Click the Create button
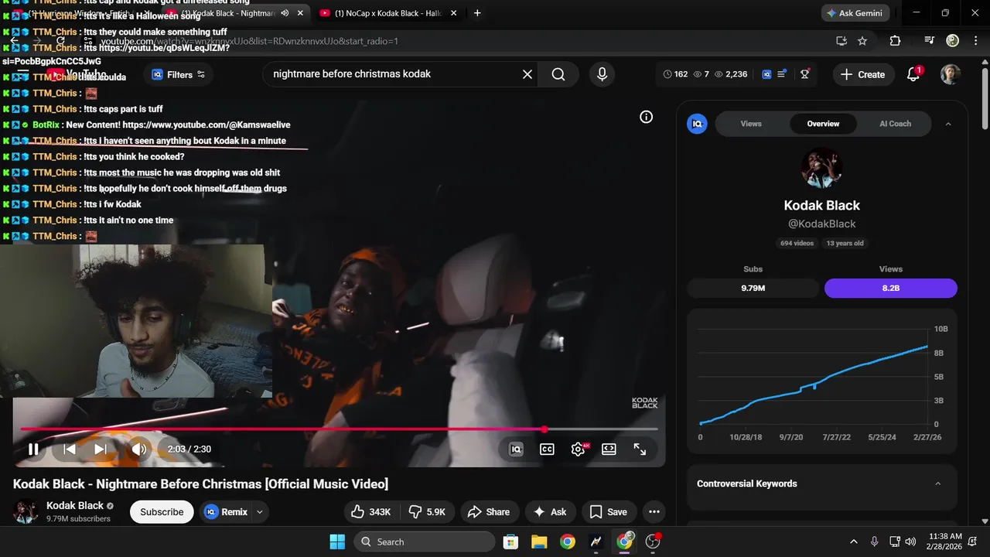 862,74
